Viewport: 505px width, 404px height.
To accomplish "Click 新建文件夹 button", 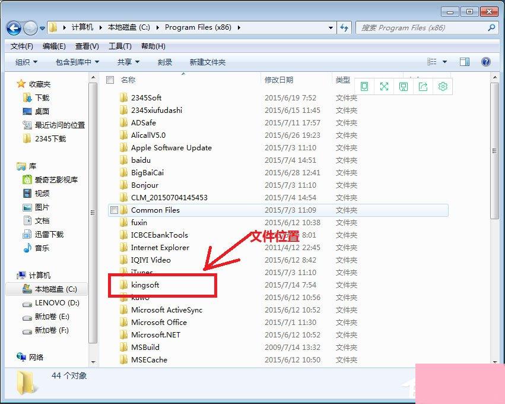I will point(208,62).
